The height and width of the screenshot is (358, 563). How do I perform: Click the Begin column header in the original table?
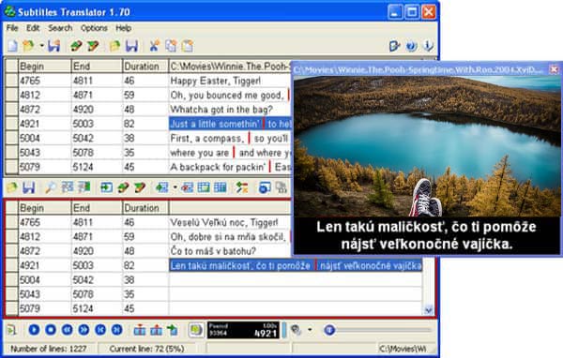point(45,67)
